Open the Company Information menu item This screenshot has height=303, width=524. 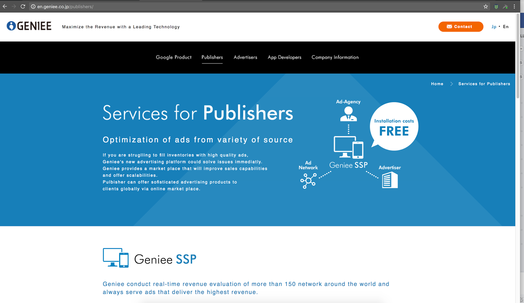click(x=335, y=57)
